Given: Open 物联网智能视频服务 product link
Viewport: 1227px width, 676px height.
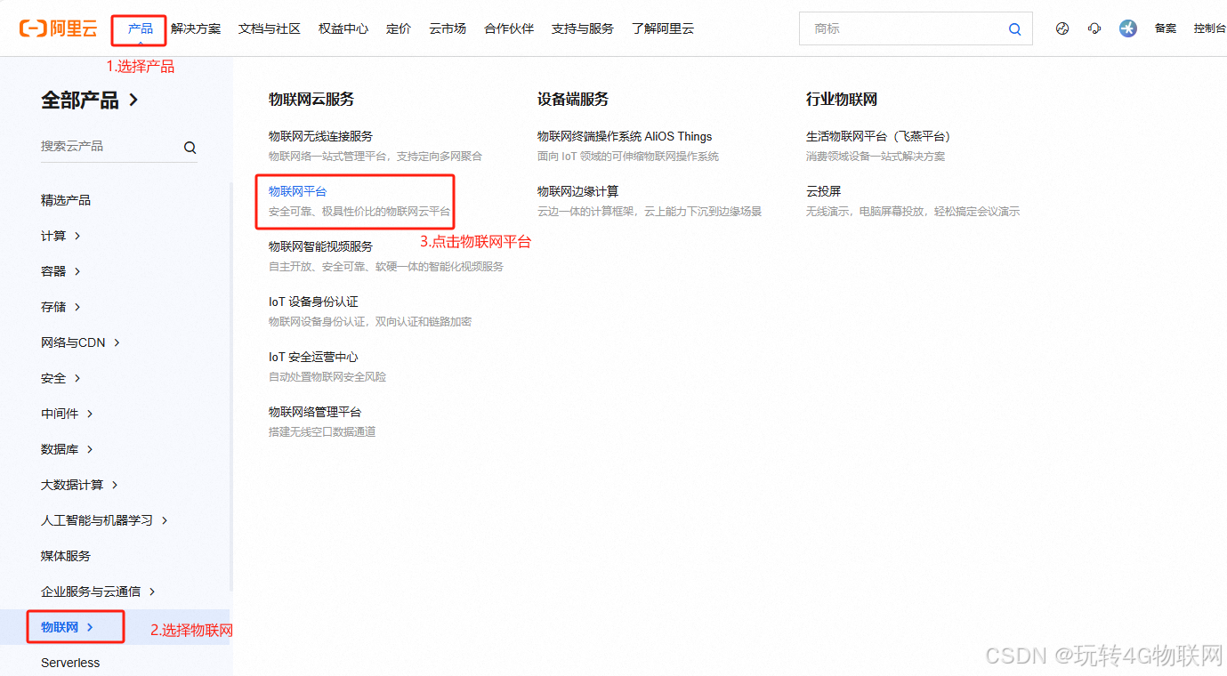Looking at the screenshot, I should pos(320,246).
